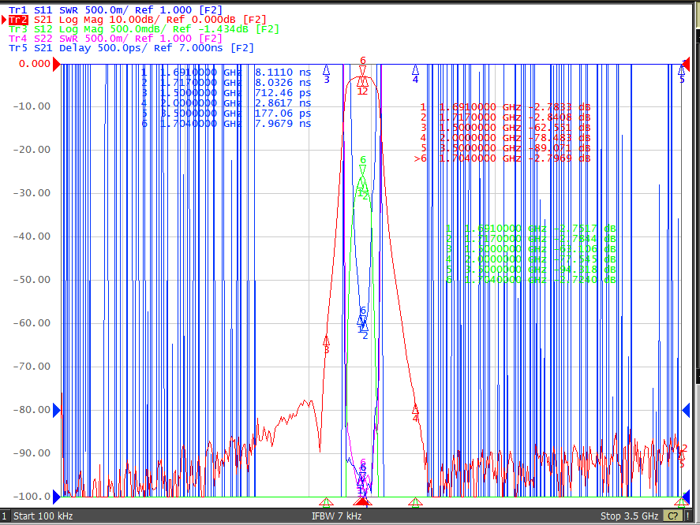Click blue delay readout 8.0326 ns
Screen dimensions: 700x525
283,83
